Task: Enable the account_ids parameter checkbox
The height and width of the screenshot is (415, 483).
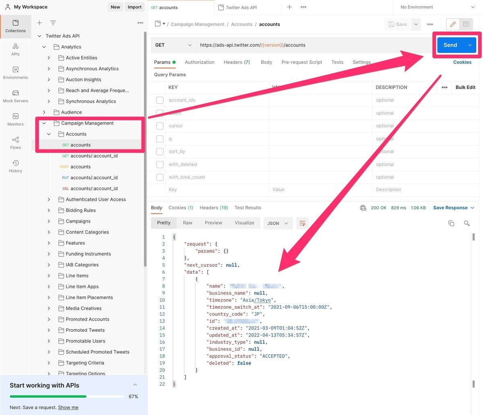Action: 160,100
